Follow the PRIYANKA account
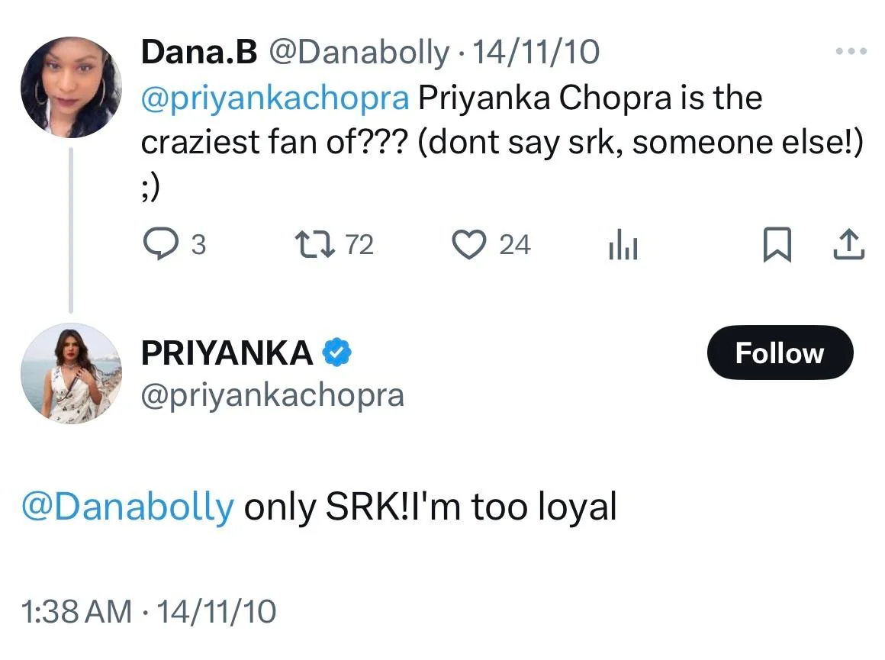The width and height of the screenshot is (885, 660). [x=779, y=353]
